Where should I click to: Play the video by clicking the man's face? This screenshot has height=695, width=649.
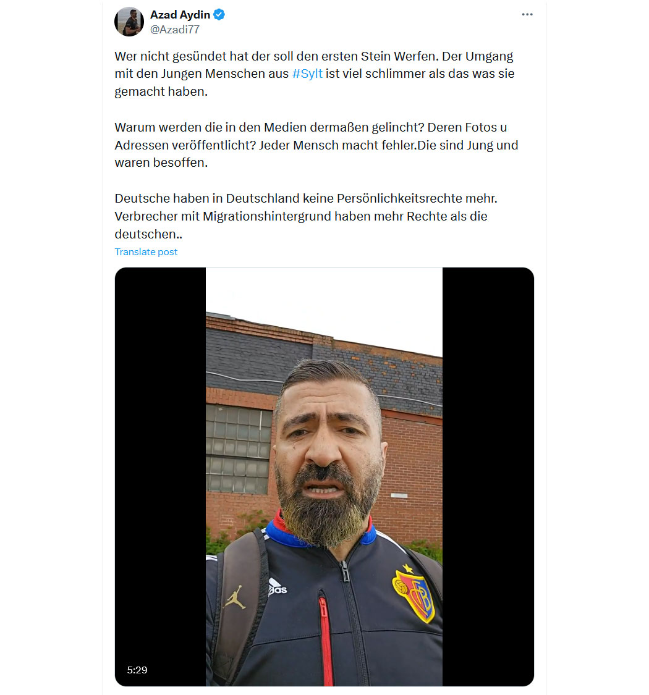[328, 448]
